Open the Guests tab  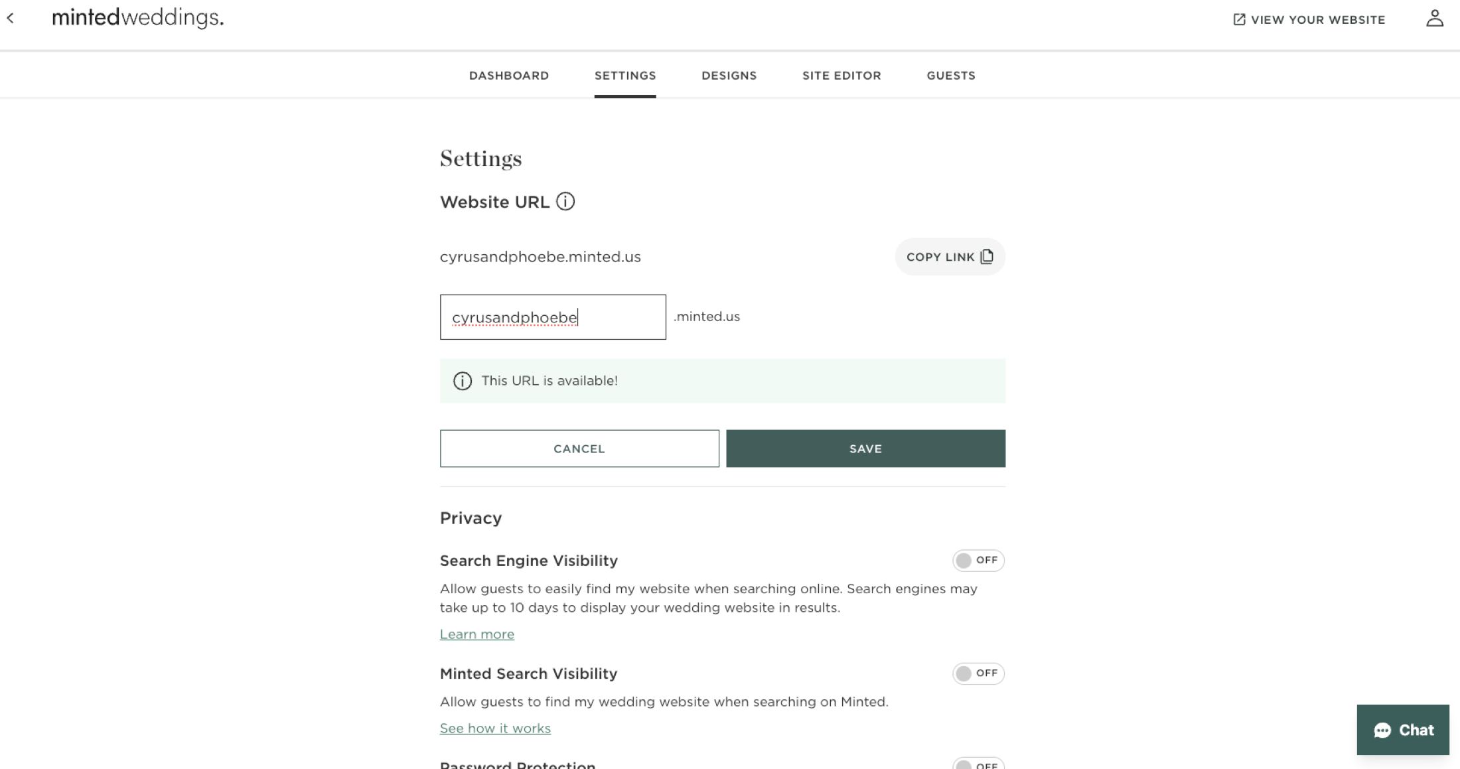click(x=950, y=76)
